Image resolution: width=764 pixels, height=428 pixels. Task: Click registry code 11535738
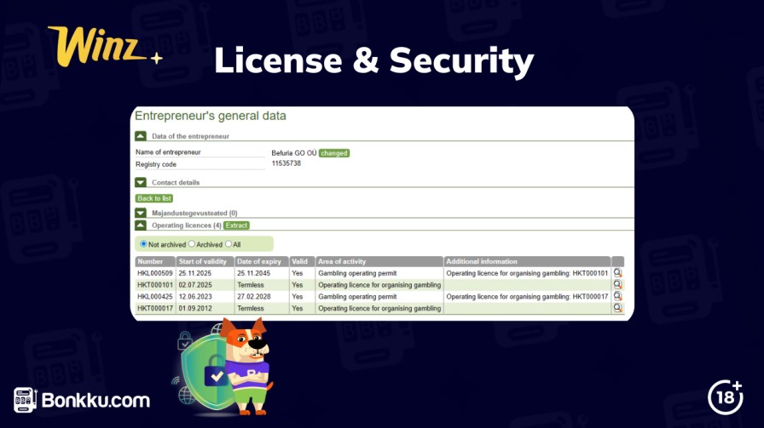(x=286, y=163)
